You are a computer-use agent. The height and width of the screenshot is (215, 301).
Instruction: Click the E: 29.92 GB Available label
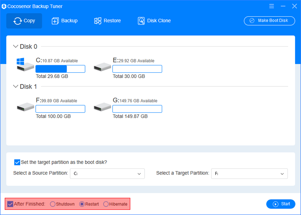pos(134,61)
